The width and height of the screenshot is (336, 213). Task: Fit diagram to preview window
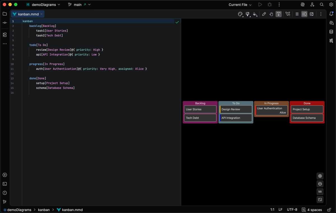point(320,200)
